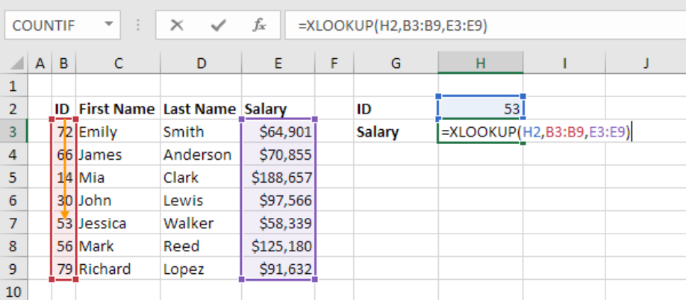Screen dimensions: 686x300
Task: Click cell containing Clark
Action: (x=201, y=177)
